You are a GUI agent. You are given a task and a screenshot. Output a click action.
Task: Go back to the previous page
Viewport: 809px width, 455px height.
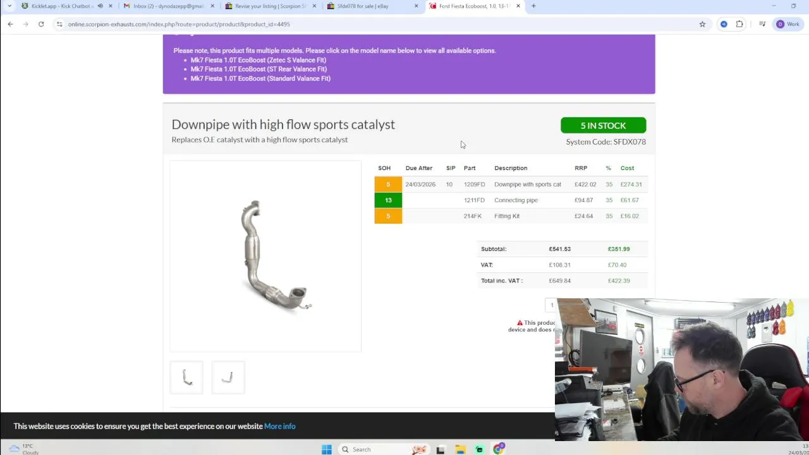coord(10,24)
